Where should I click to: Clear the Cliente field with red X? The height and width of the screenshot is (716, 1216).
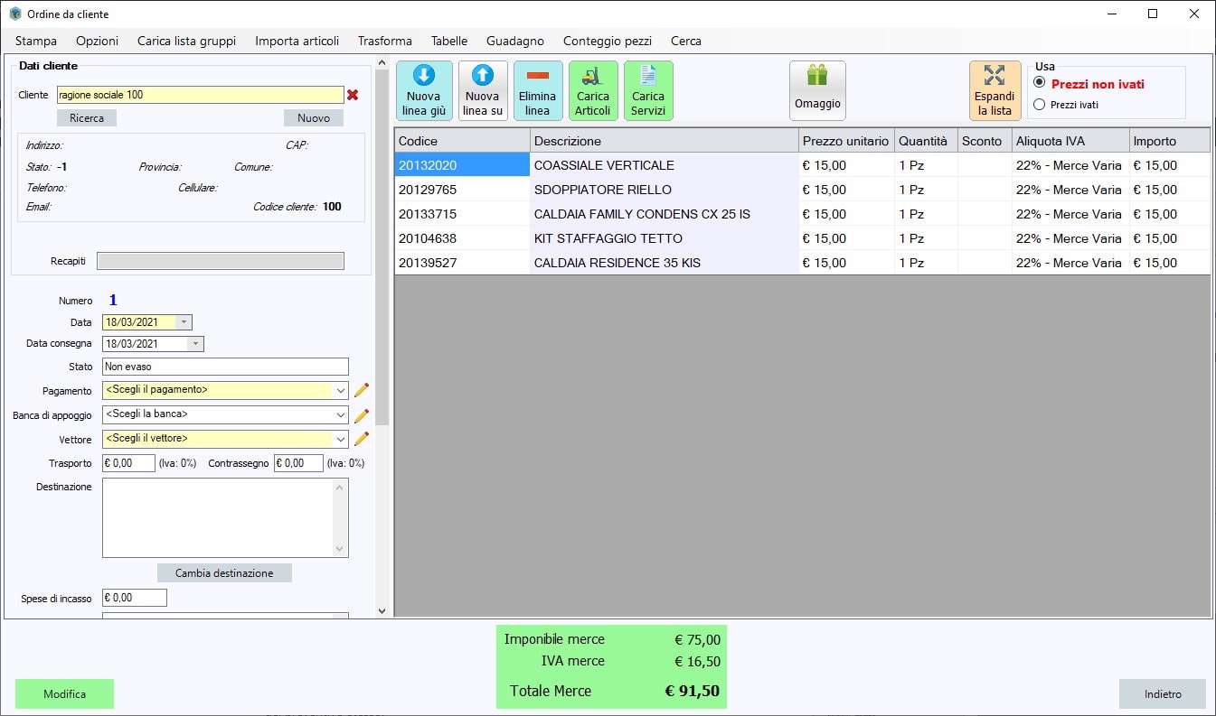[353, 95]
